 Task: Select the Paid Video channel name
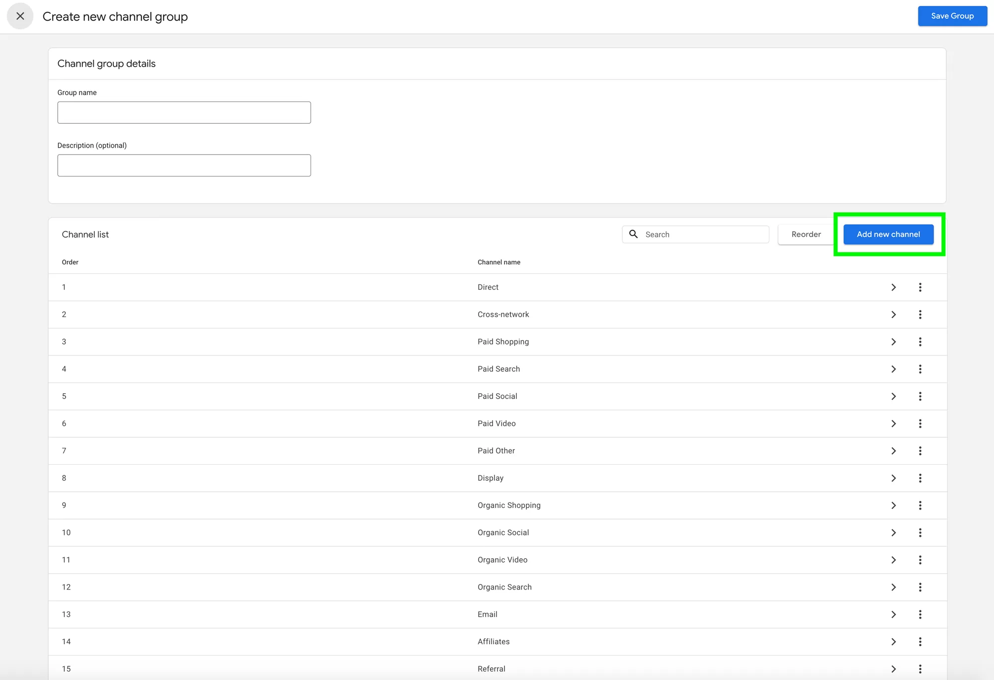tap(497, 424)
